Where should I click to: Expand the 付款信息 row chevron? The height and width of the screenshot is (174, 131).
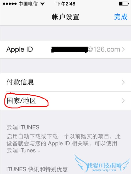click(x=123, y=82)
